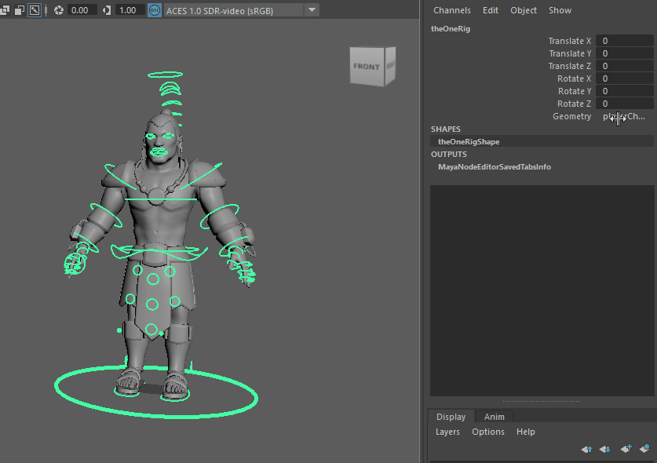The height and width of the screenshot is (463, 657).
Task: Click the exposure icon in viewport toolbar
Action: tap(58, 10)
